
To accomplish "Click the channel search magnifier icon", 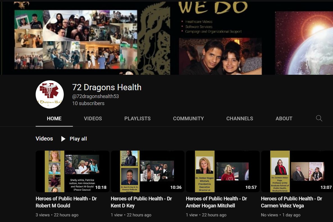I will pos(319,118).
